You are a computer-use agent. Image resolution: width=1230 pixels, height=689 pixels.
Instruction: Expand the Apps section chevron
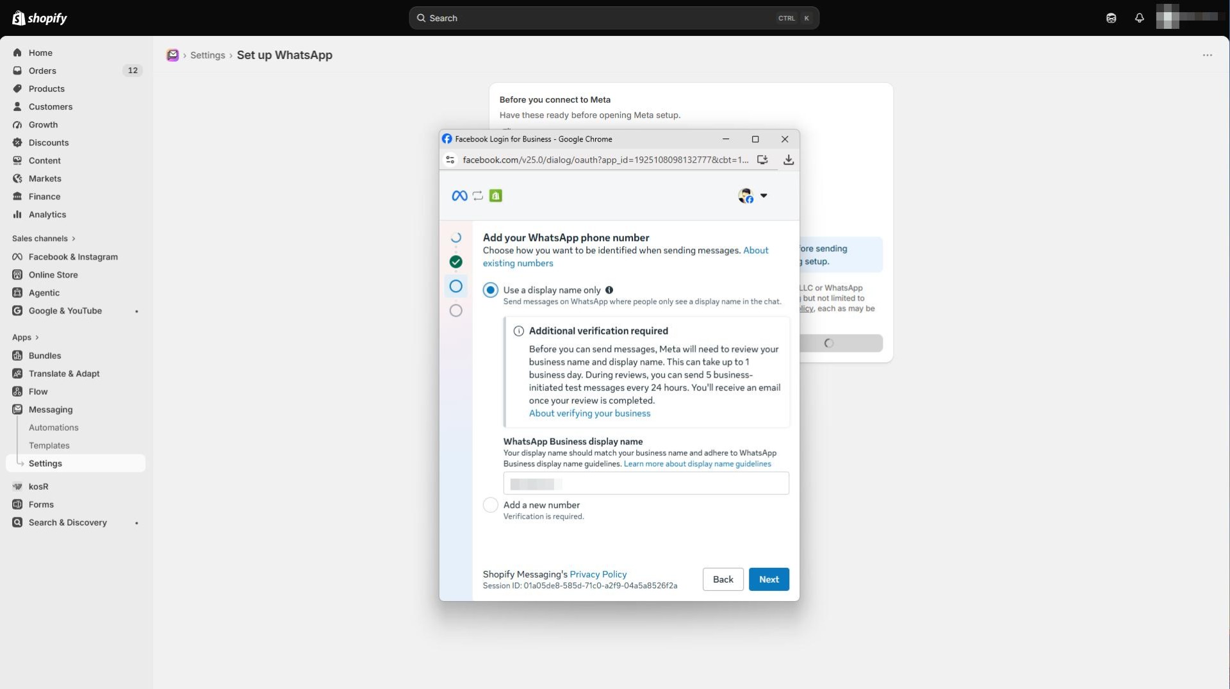[37, 337]
